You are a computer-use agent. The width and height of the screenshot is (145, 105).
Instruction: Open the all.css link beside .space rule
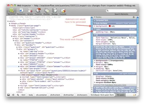click(132, 29)
